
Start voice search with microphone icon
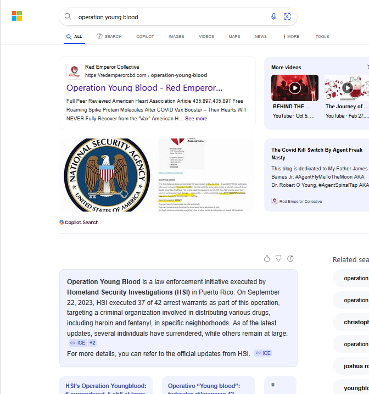point(273,16)
